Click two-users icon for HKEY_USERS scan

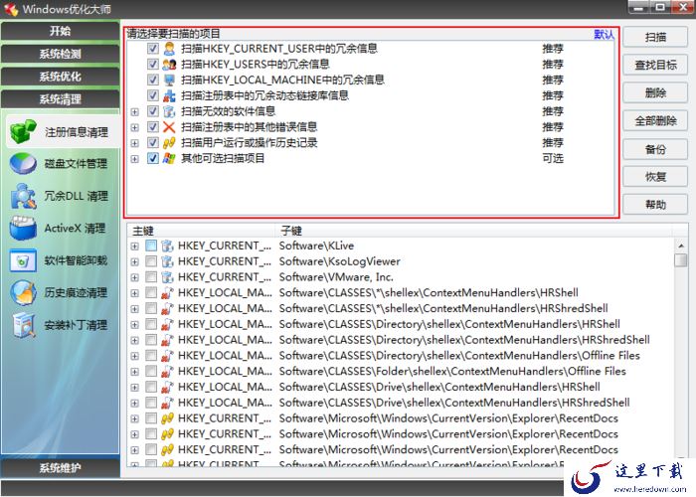(x=169, y=65)
